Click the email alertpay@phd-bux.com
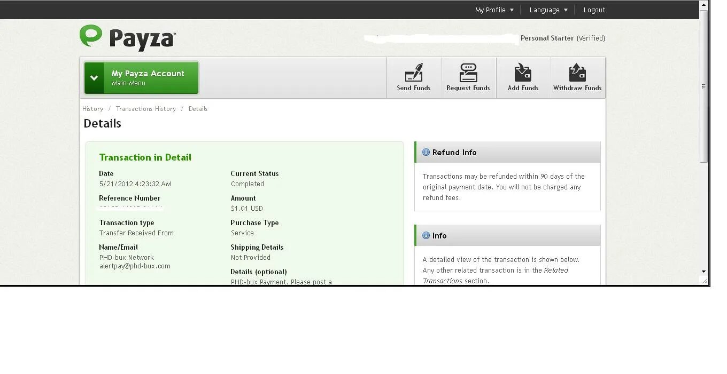Viewport: 727px width, 374px height. (135, 266)
